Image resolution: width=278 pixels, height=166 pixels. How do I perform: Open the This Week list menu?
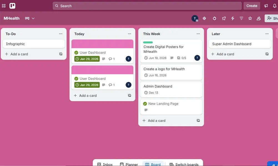[x=198, y=34]
